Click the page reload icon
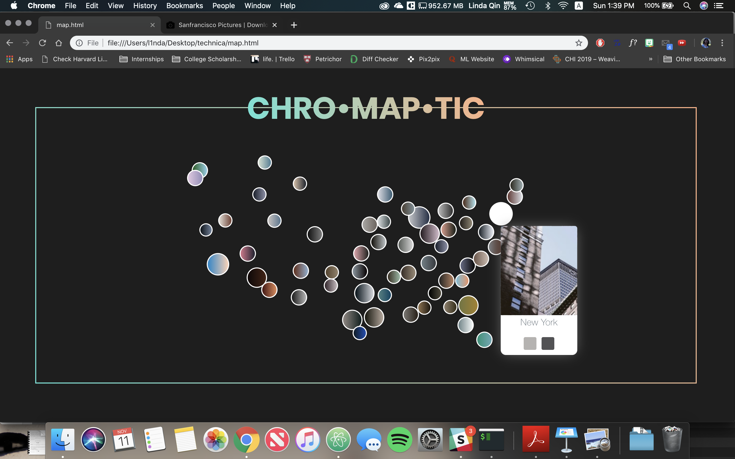 [x=42, y=43]
